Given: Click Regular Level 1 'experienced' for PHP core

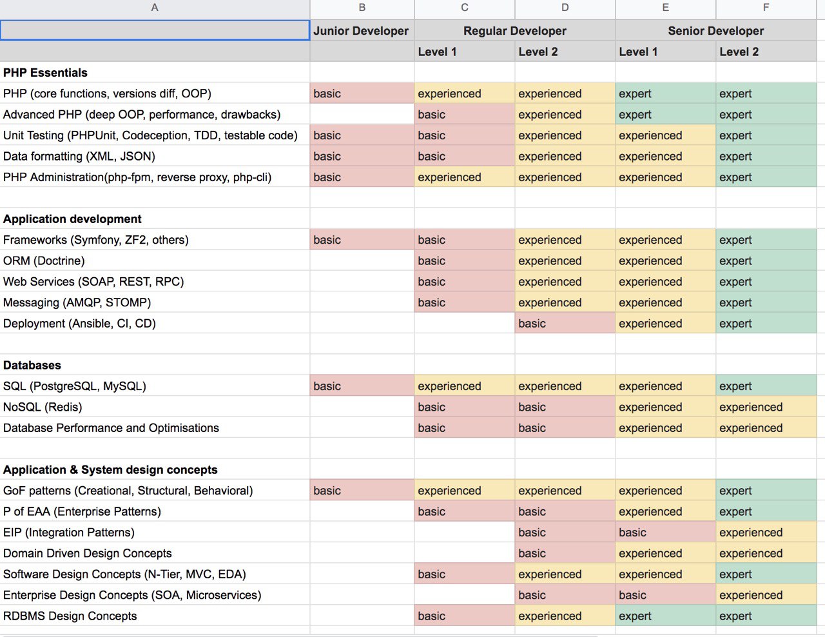Looking at the screenshot, I should 465,93.
